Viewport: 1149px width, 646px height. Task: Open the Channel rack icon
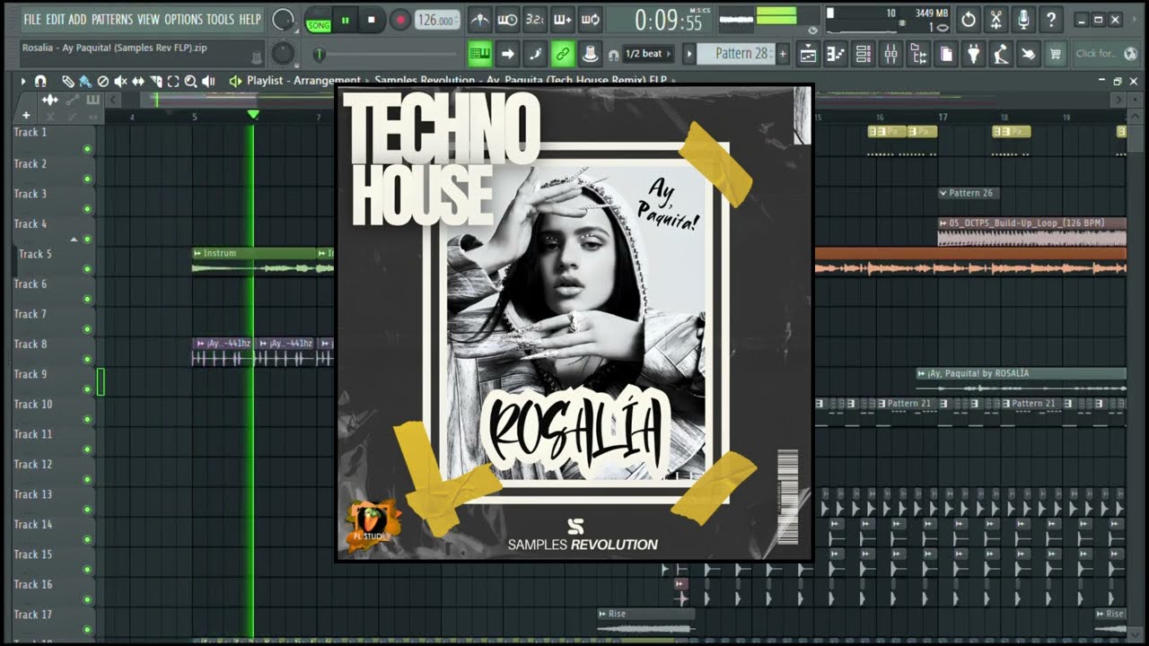[863, 55]
